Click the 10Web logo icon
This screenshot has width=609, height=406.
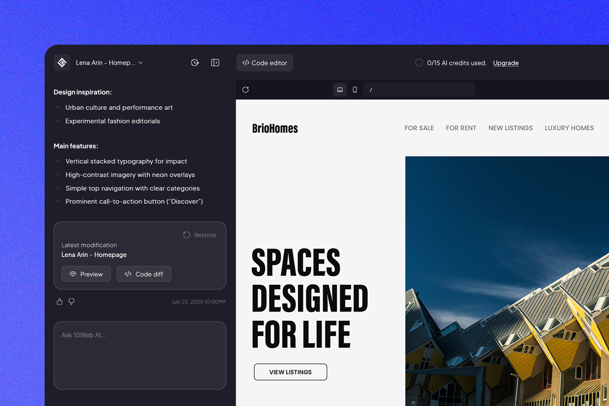(62, 62)
